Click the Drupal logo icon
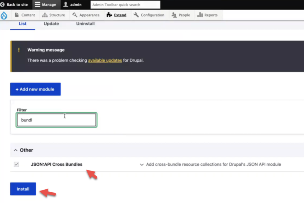The image size is (304, 203). (x=4, y=15)
